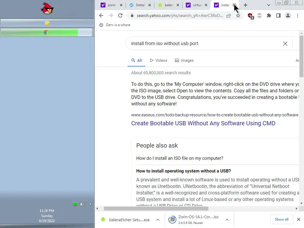304x228 pixels.
Task: Collapse 'How to install operating system without a USB?'
Action: (183, 171)
